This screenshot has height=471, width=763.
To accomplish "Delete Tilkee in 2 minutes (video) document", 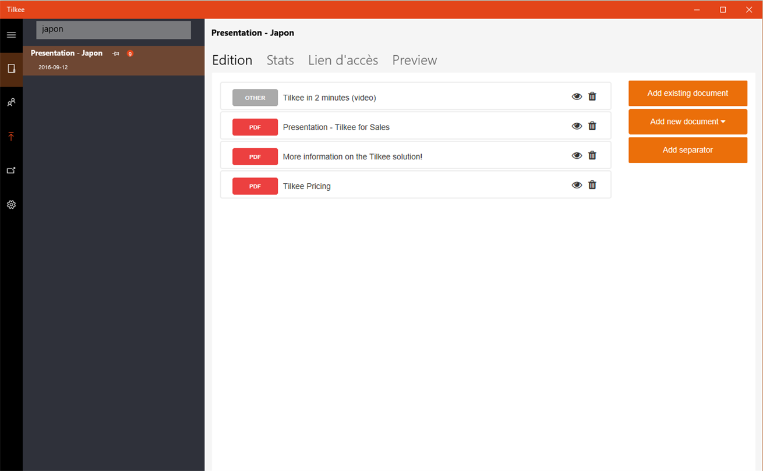I will (592, 97).
